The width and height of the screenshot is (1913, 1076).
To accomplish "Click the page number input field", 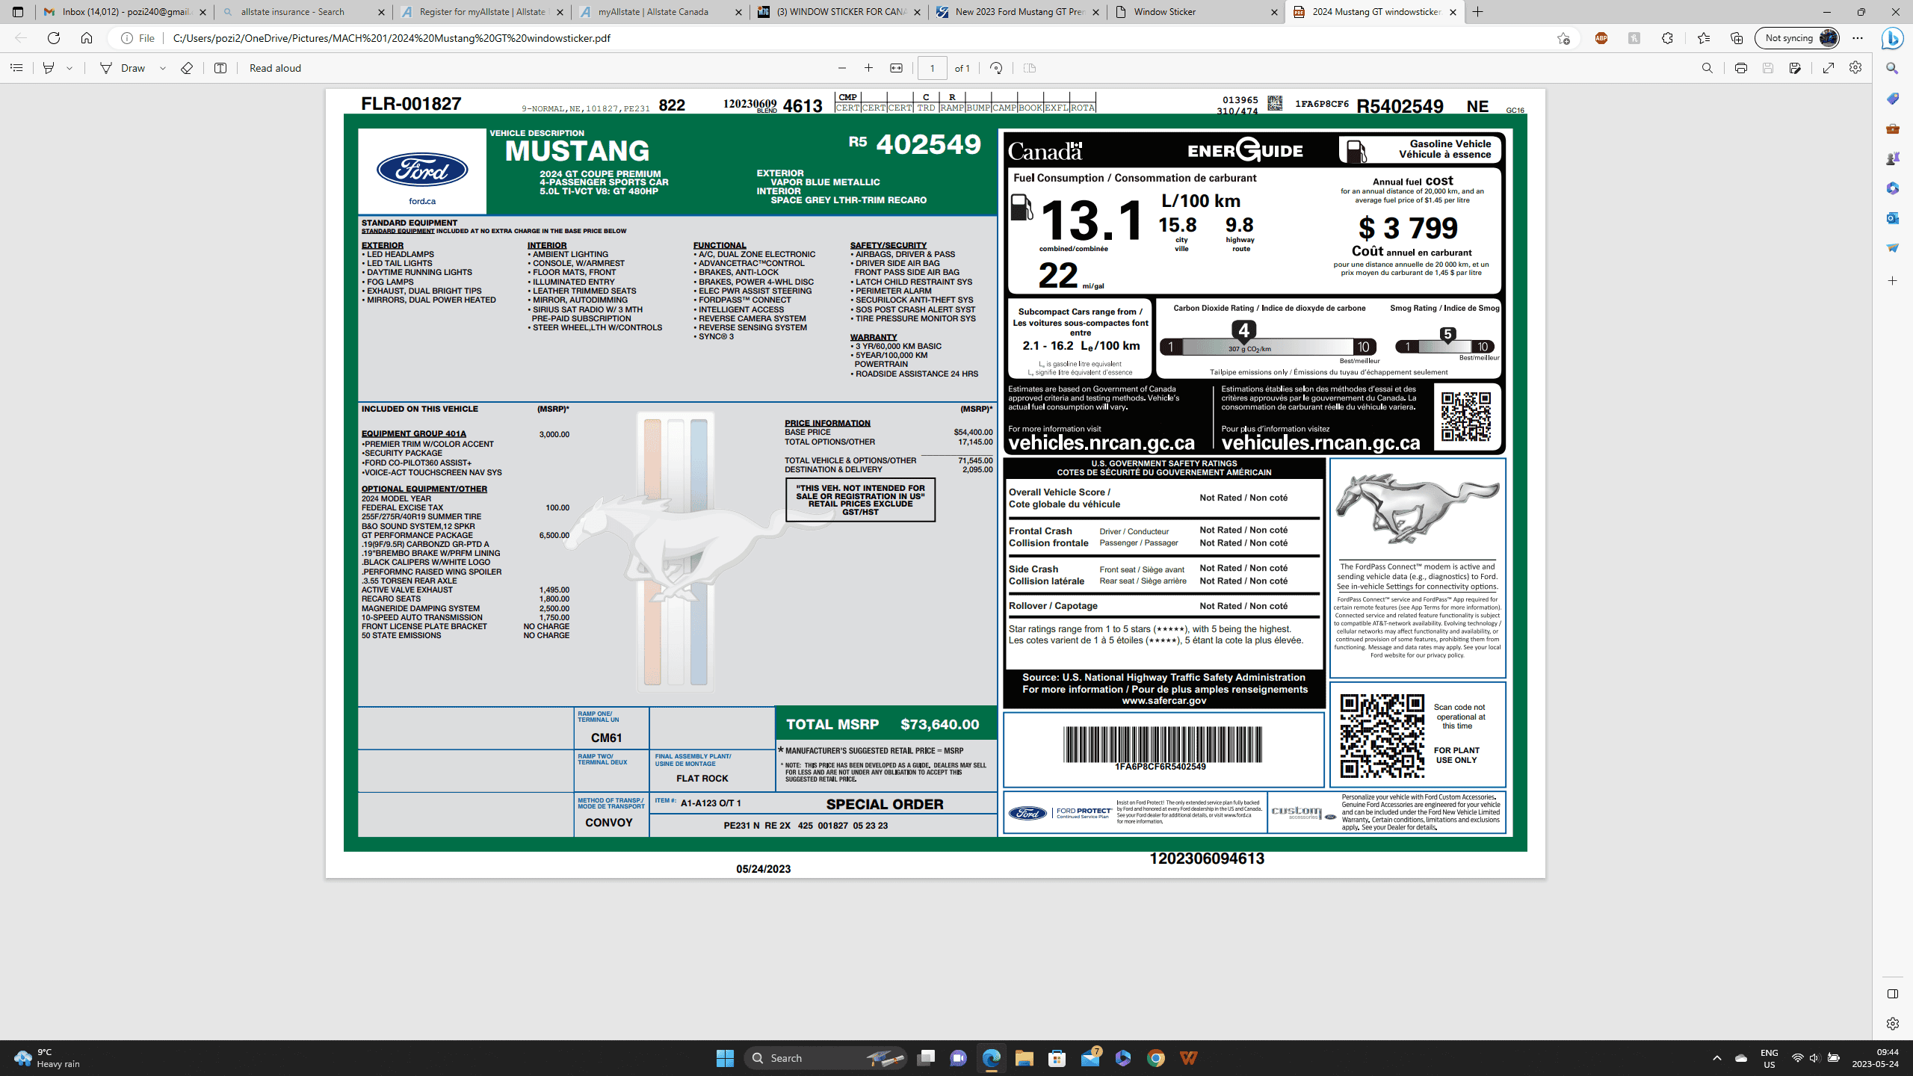I will [x=933, y=68].
